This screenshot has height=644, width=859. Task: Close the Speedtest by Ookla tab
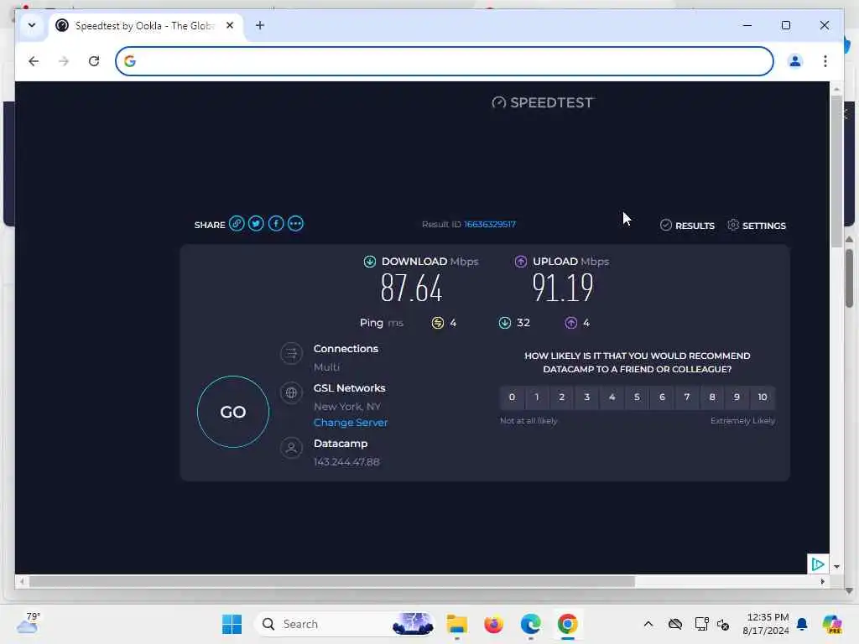click(230, 25)
